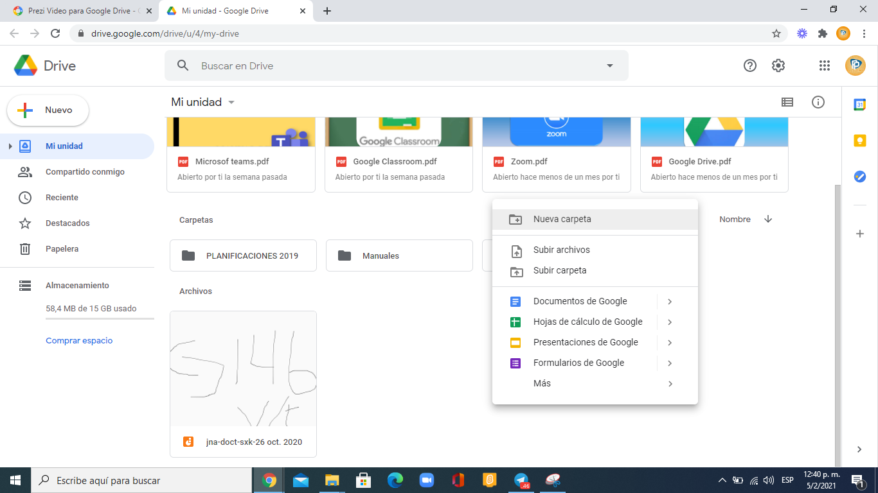
Task: Reverse sort direction arrow next to Nombre
Action: [768, 219]
